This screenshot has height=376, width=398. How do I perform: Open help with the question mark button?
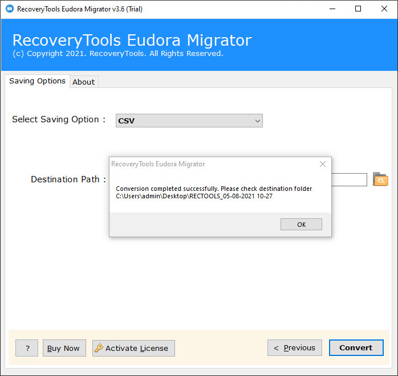click(x=27, y=348)
